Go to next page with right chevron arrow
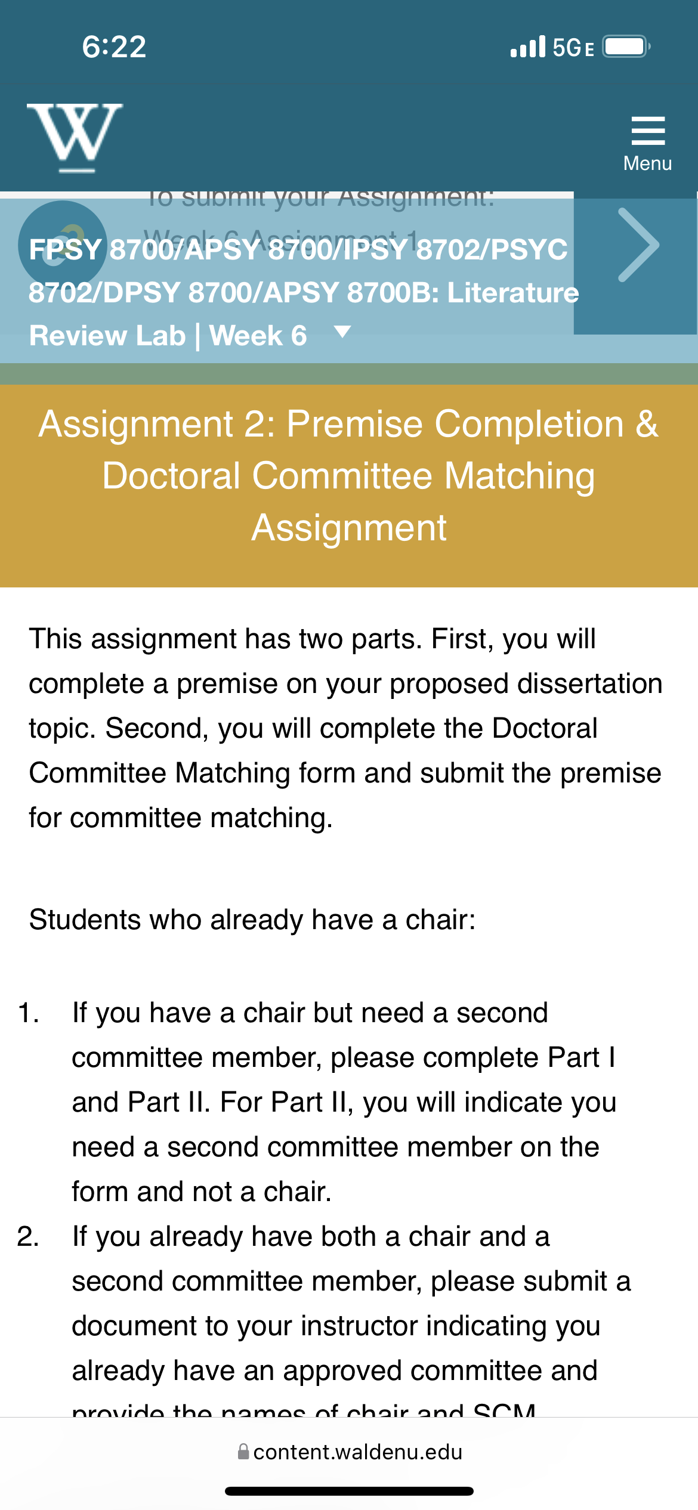 (x=636, y=245)
